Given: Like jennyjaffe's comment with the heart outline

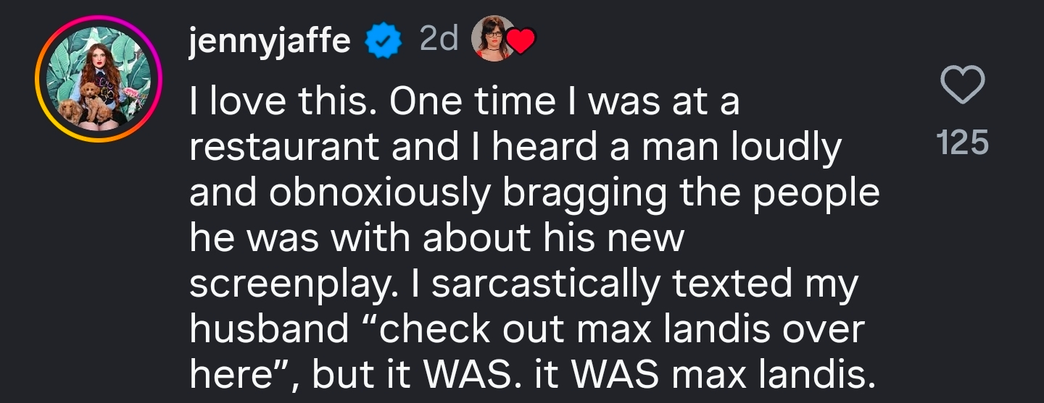Looking at the screenshot, I should pos(962,85).
